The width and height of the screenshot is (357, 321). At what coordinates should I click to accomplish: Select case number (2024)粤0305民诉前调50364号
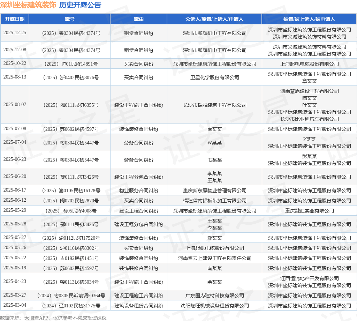pyautogui.click(x=71, y=296)
